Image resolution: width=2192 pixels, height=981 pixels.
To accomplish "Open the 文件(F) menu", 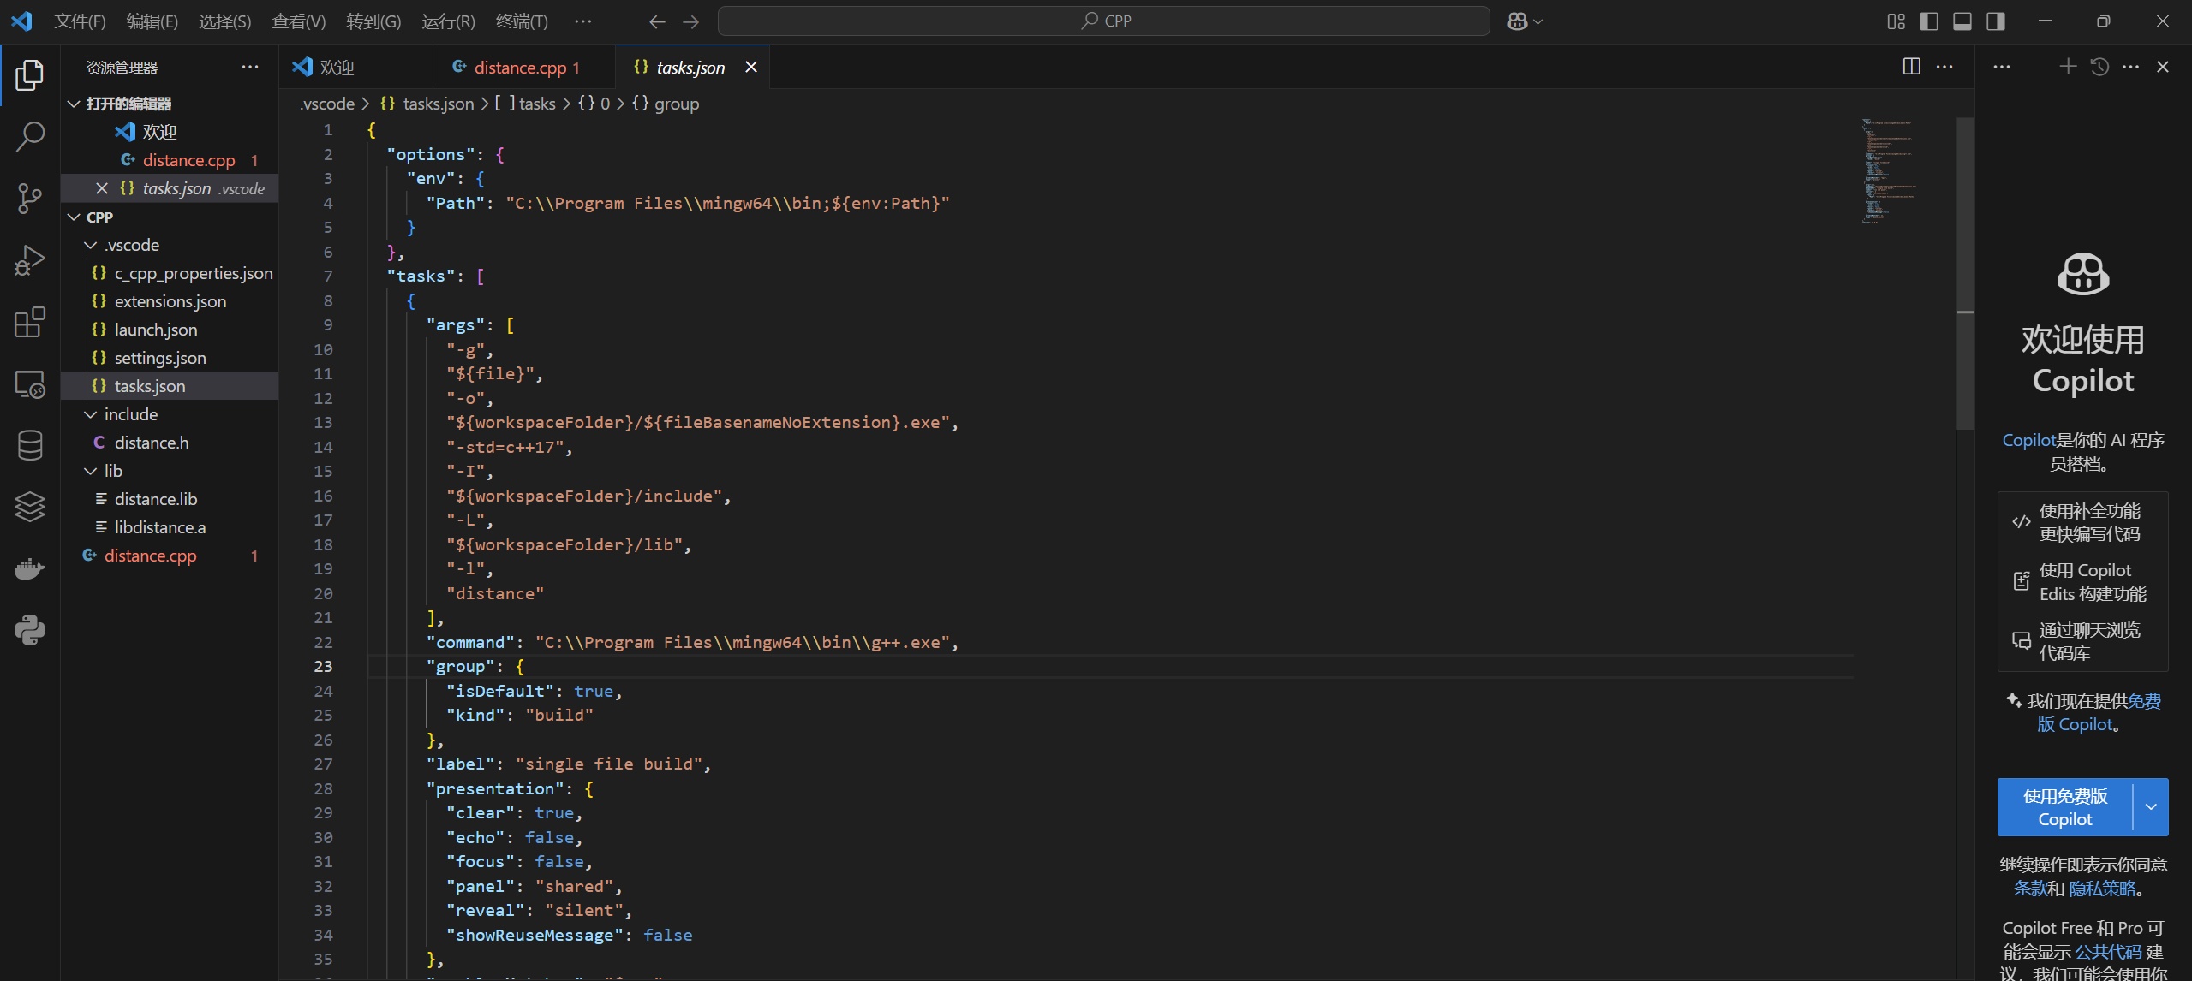I will pos(80,21).
